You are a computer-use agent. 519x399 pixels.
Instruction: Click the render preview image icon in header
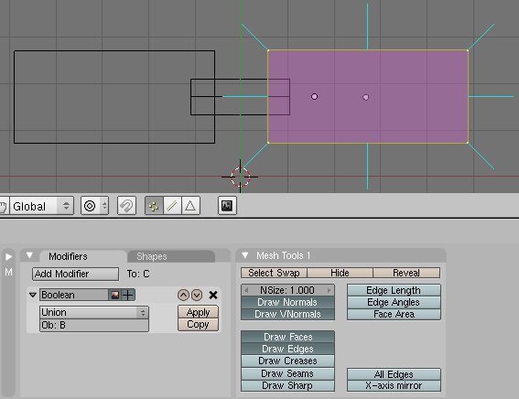click(x=227, y=206)
